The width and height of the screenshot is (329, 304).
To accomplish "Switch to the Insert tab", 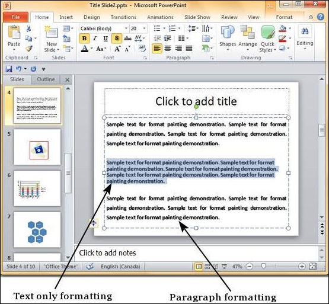I will [66, 17].
